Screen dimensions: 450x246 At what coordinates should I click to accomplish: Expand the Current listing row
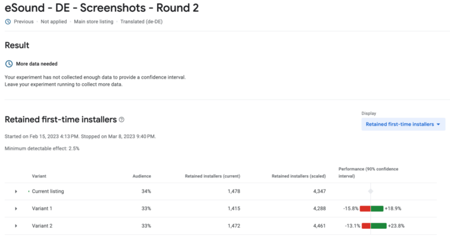pyautogui.click(x=16, y=191)
